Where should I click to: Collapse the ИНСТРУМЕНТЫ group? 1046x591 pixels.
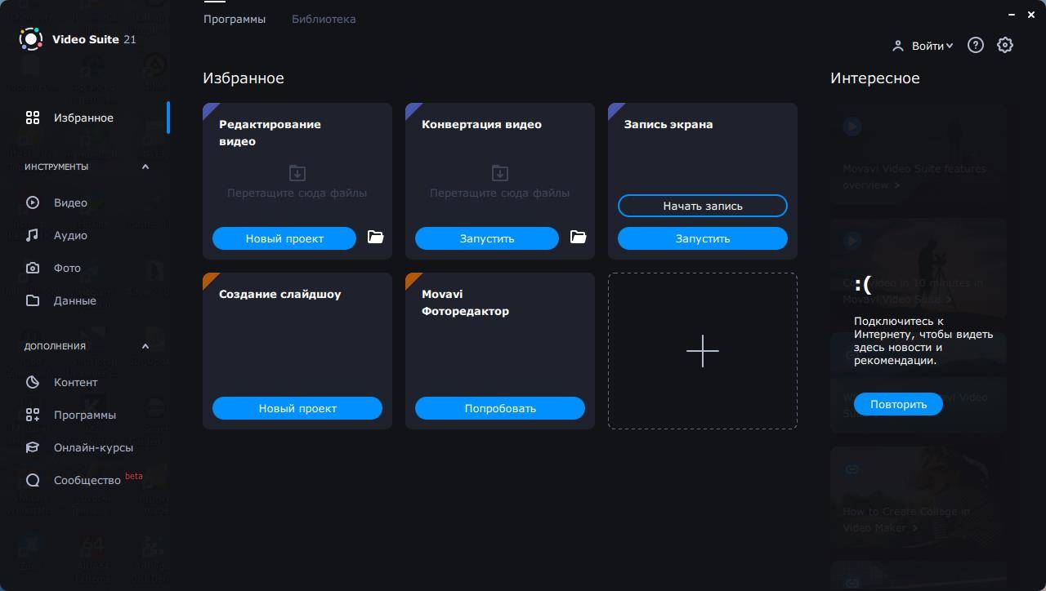(145, 167)
